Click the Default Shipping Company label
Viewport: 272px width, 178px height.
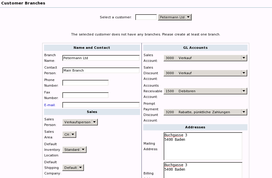[x=53, y=168]
